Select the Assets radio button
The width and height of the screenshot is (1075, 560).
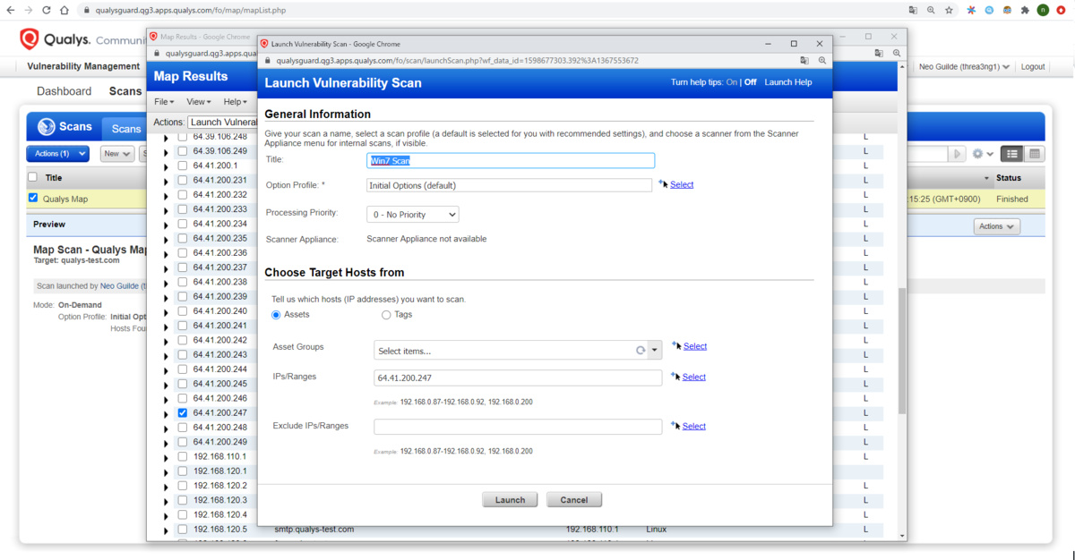276,315
